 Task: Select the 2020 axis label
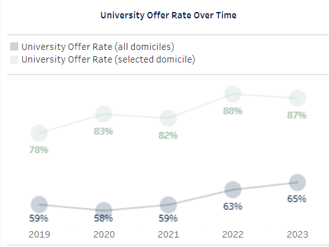coord(104,234)
